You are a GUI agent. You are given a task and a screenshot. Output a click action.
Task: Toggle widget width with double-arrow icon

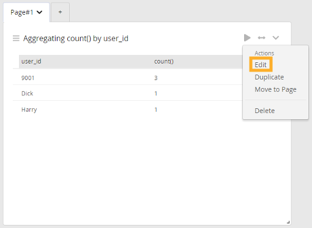pos(261,38)
